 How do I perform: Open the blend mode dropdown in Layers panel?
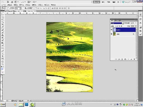[123, 23]
